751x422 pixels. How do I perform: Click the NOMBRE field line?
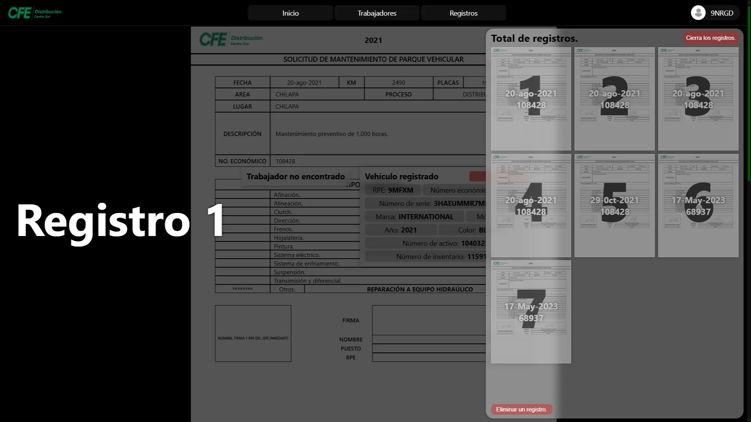pyautogui.click(x=429, y=340)
